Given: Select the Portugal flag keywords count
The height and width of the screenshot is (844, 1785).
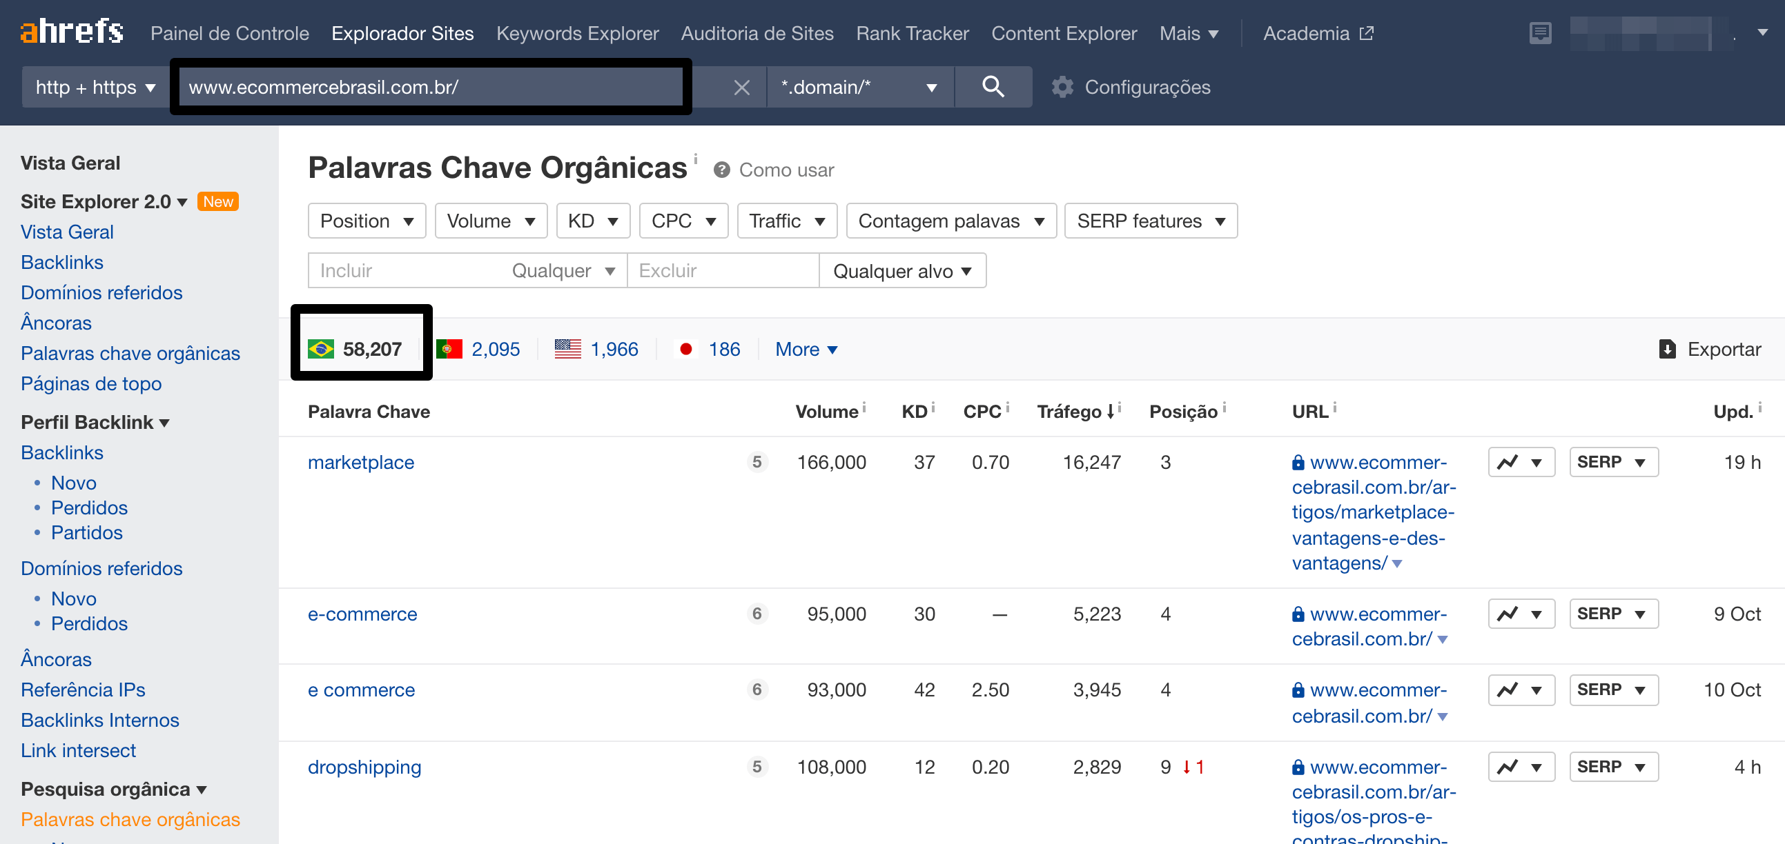Looking at the screenshot, I should pyautogui.click(x=478, y=349).
